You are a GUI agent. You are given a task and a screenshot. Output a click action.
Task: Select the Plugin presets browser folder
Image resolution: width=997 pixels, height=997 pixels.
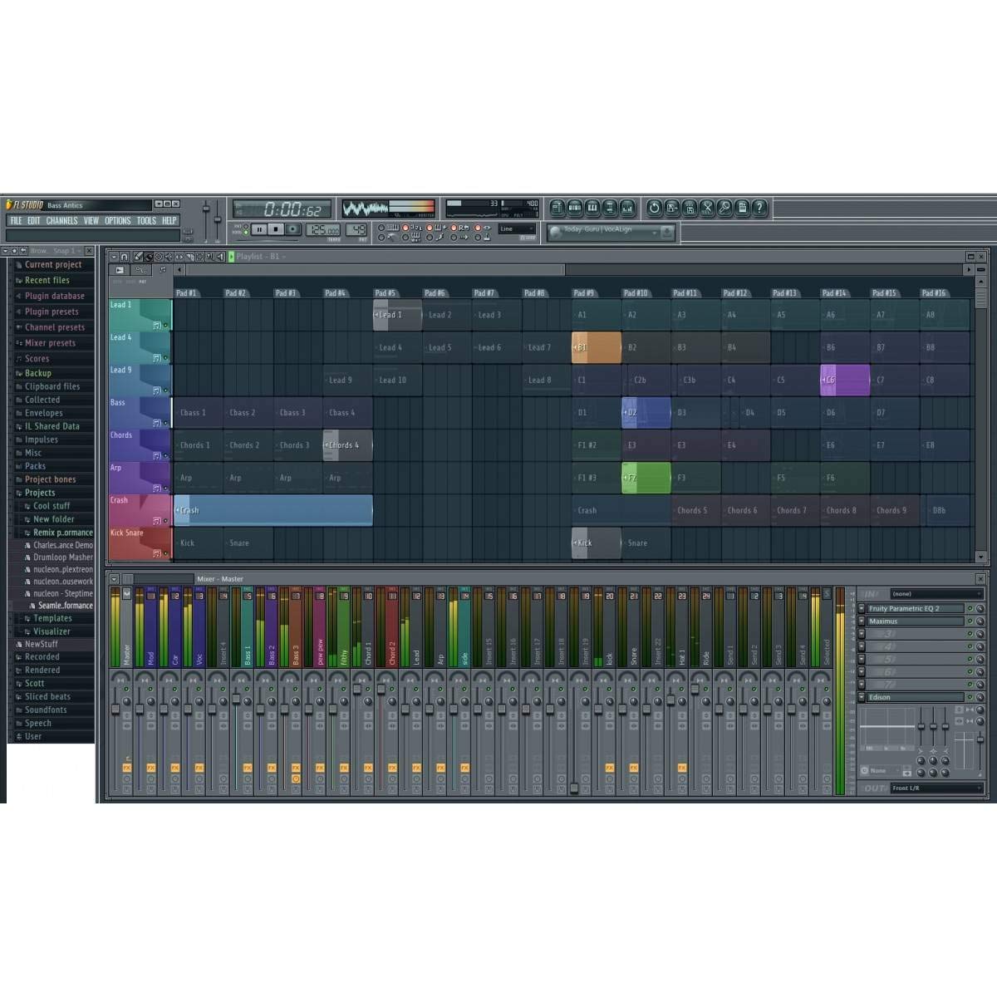pos(52,312)
